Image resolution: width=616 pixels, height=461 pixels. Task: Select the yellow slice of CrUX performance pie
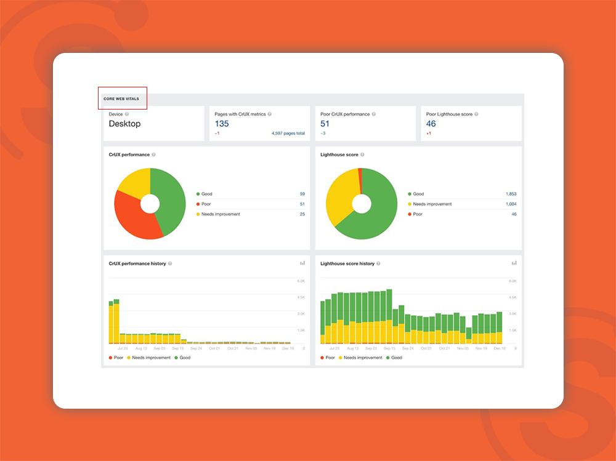click(136, 182)
